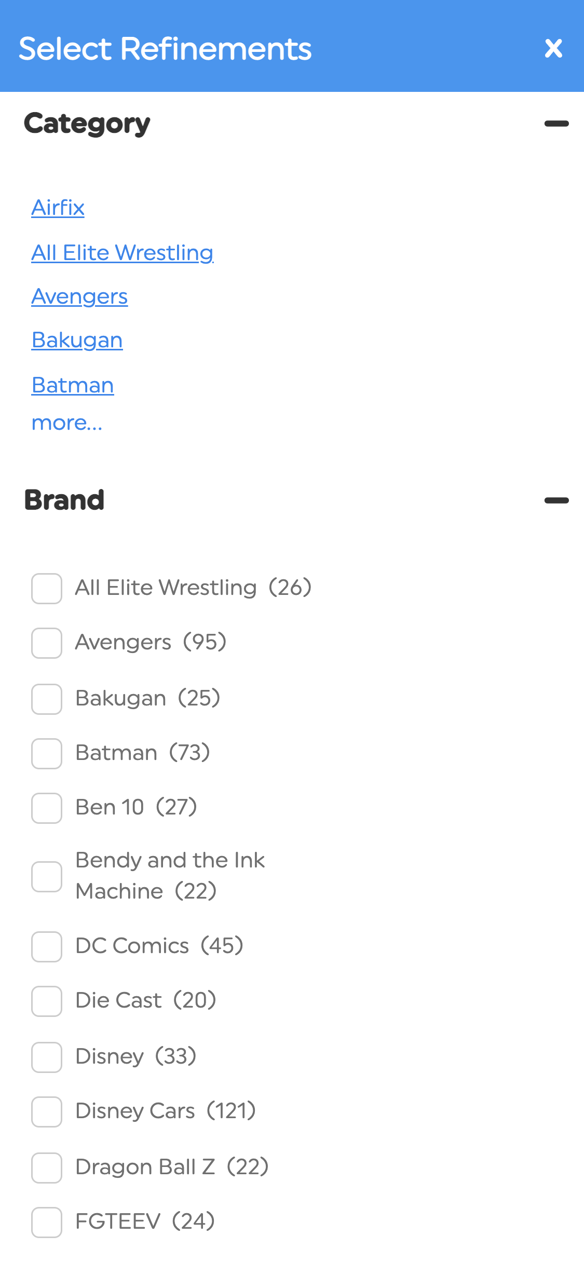Check the Bakugan brand filter
The width and height of the screenshot is (584, 1263).
click(x=46, y=699)
